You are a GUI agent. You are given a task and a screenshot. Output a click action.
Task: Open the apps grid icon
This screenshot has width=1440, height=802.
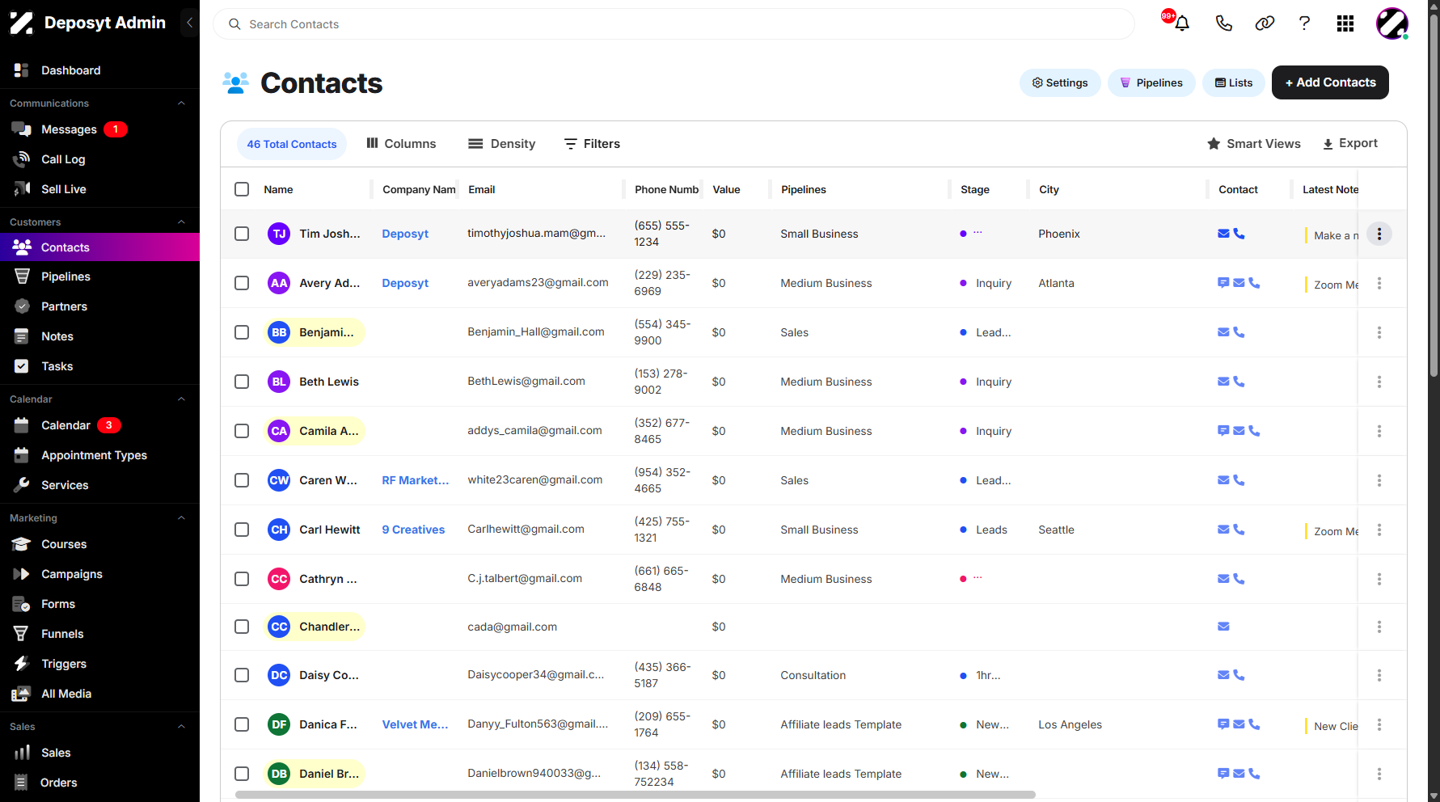(x=1345, y=23)
